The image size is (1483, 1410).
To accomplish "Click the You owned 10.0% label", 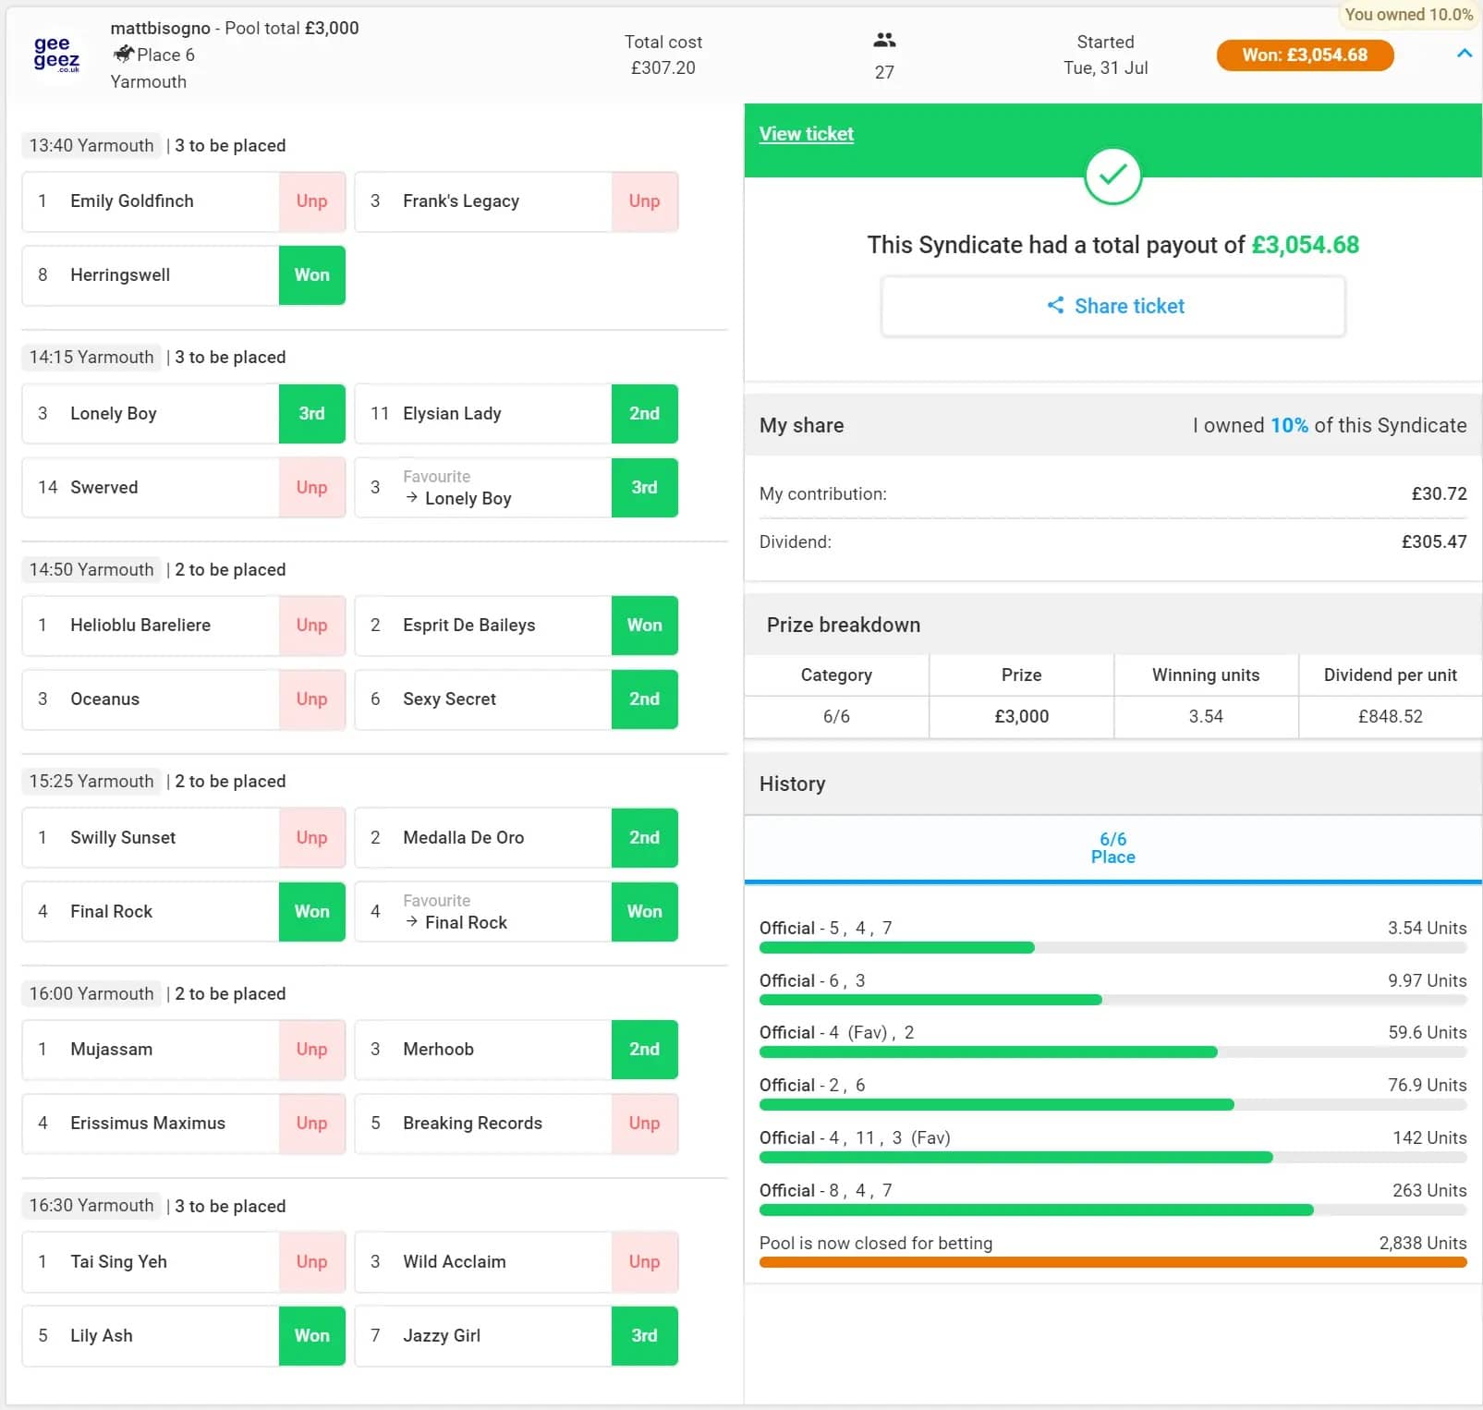I will point(1407,15).
